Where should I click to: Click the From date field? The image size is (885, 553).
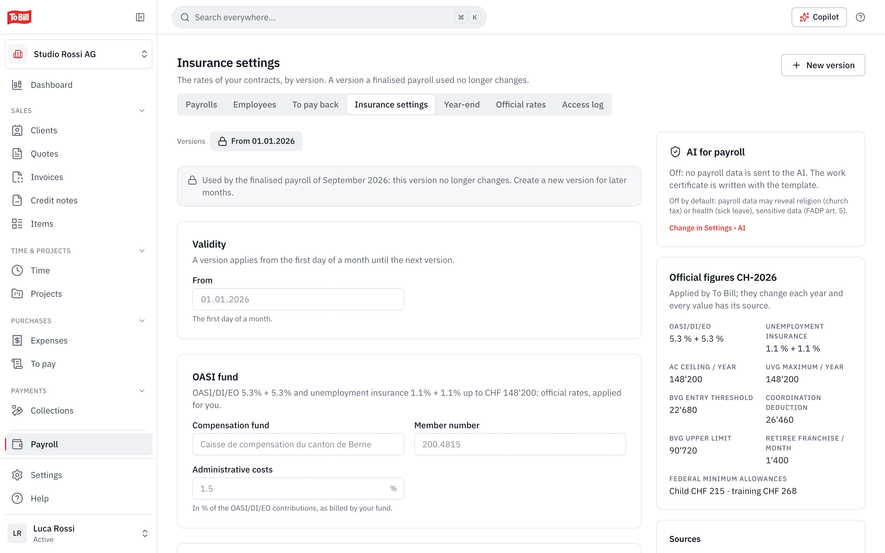pos(298,299)
